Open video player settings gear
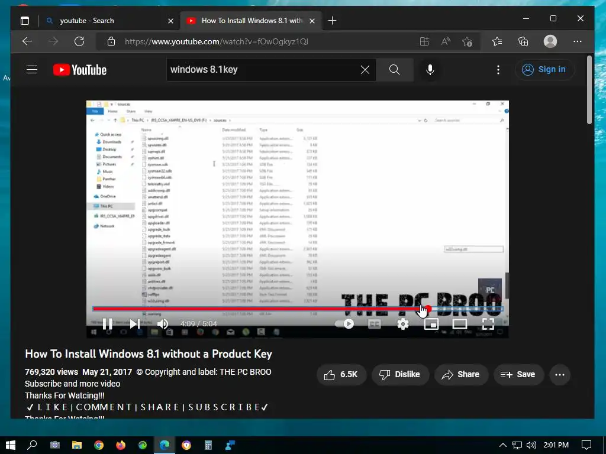The height and width of the screenshot is (454, 606). click(x=402, y=323)
